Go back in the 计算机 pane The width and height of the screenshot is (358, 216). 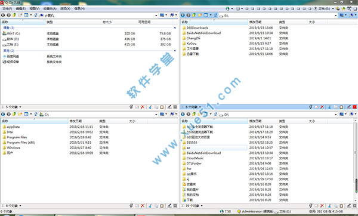[3, 15]
